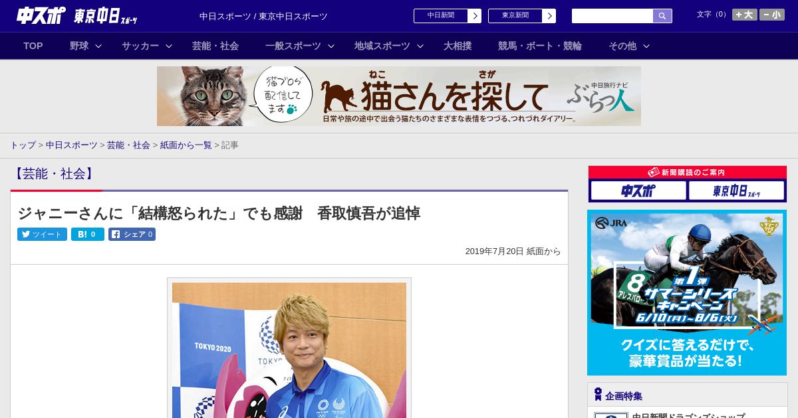This screenshot has height=418, width=798.
Task: Click the chevron beside 中日新聞
Action: click(x=474, y=16)
